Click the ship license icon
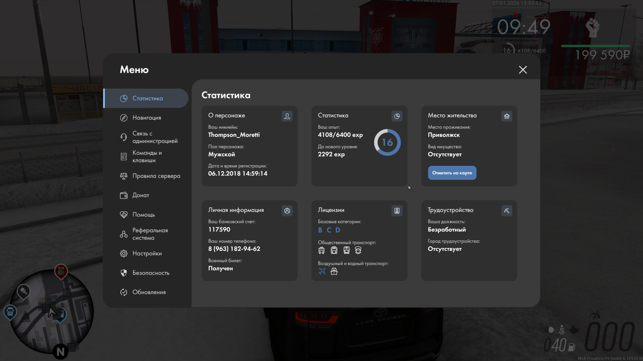This screenshot has height=361, width=643. (x=334, y=271)
